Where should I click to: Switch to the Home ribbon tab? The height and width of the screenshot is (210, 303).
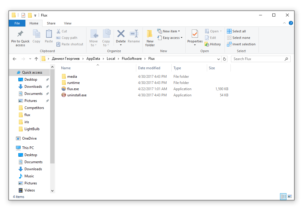34,23
